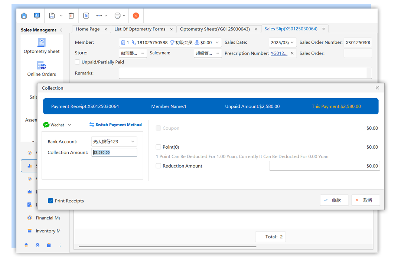This screenshot has width=401, height=261.
Task: Open the Sales Date dropdown
Action: pyautogui.click(x=292, y=43)
